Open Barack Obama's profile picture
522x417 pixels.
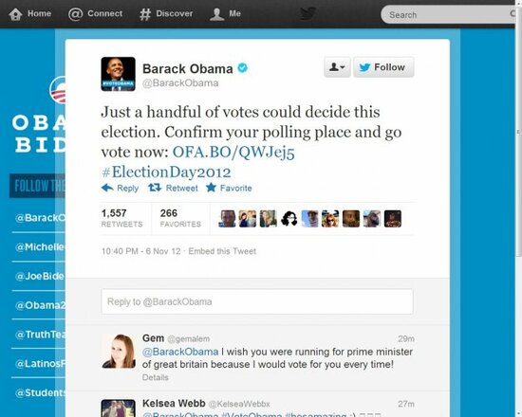tap(119, 74)
